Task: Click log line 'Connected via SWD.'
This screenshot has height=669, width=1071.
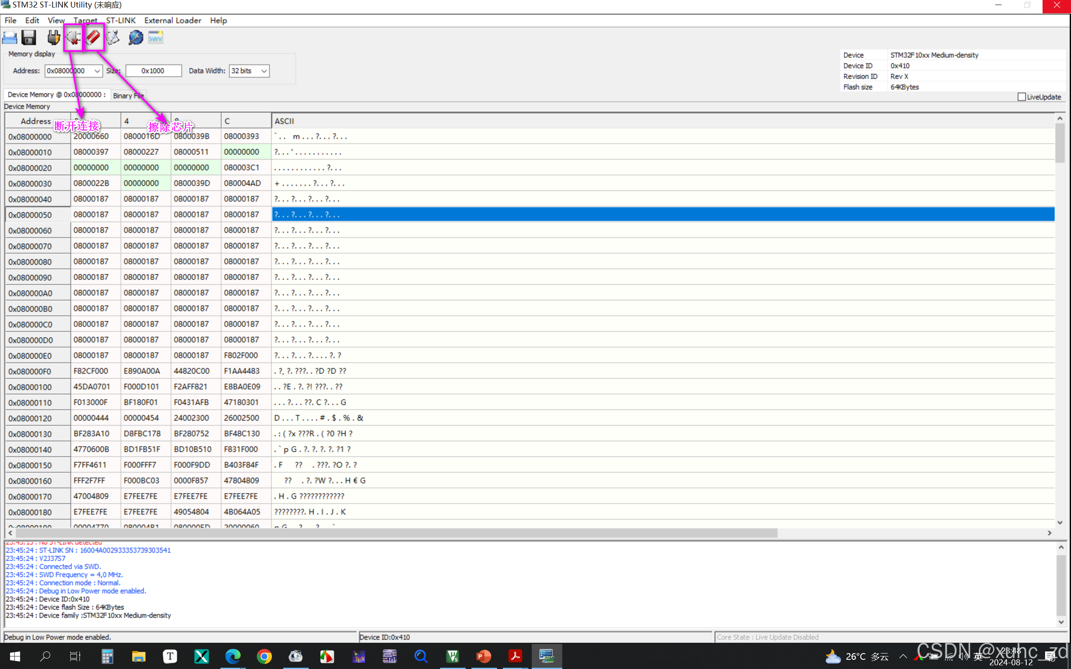Action: tap(54, 566)
